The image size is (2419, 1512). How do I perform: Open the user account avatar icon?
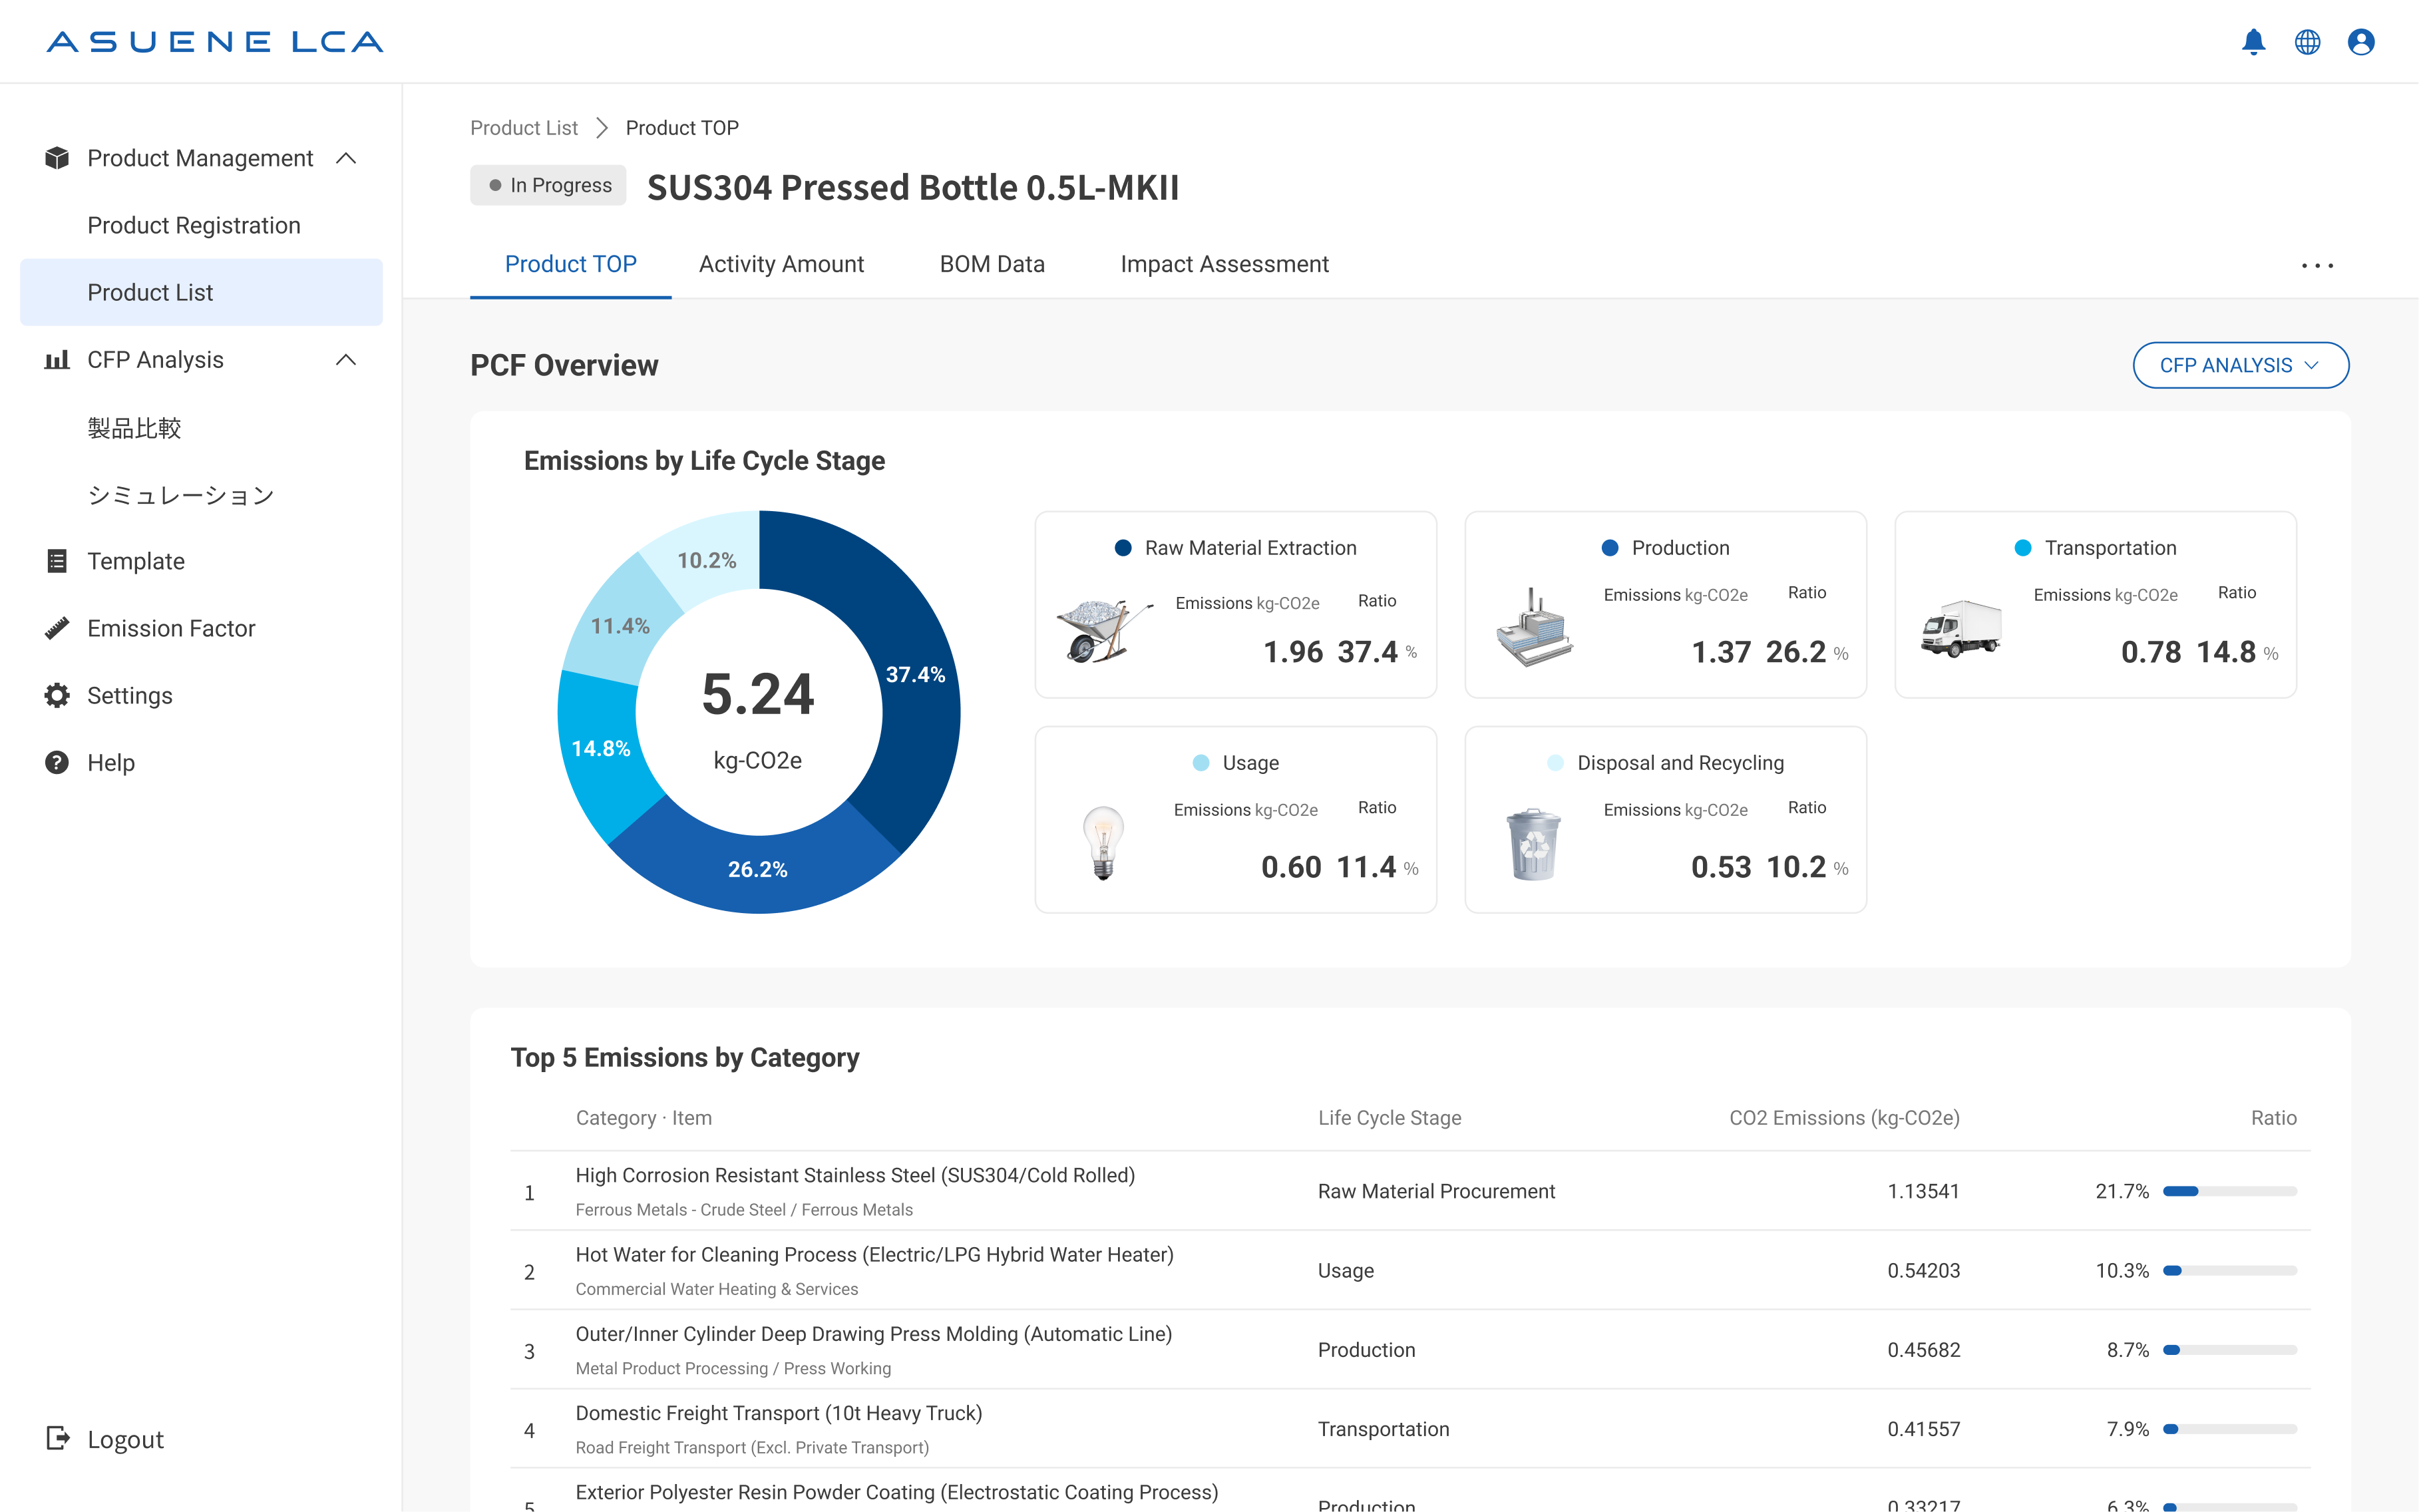[x=2361, y=41]
